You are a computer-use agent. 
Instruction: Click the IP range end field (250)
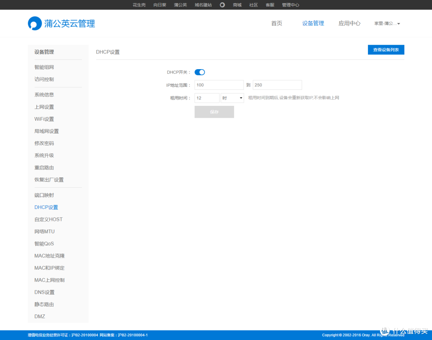[277, 85]
